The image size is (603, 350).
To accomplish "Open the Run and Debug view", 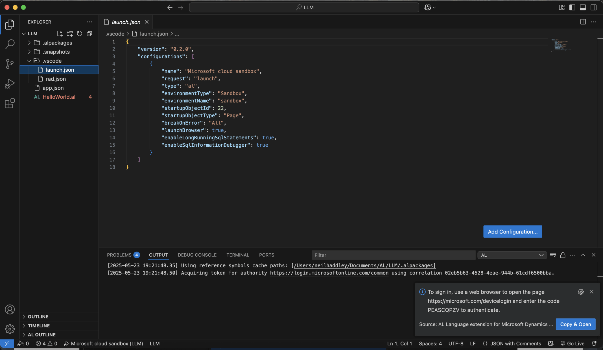I will (x=10, y=84).
